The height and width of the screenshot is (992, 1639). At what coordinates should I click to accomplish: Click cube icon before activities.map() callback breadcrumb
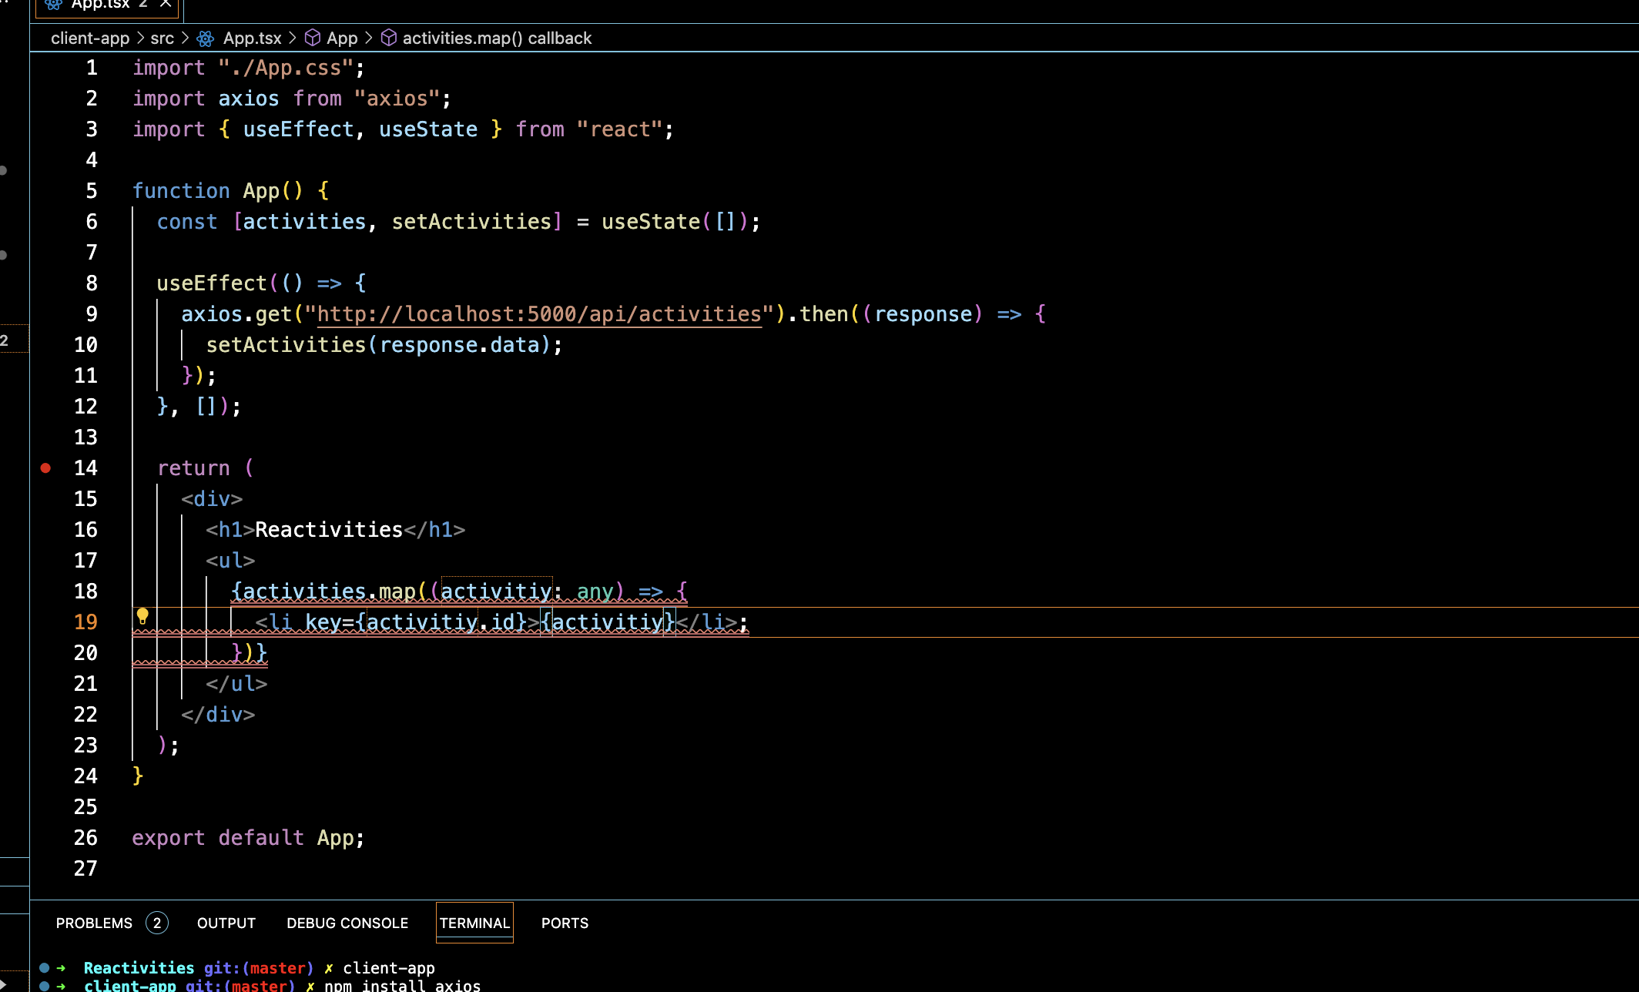tap(389, 38)
